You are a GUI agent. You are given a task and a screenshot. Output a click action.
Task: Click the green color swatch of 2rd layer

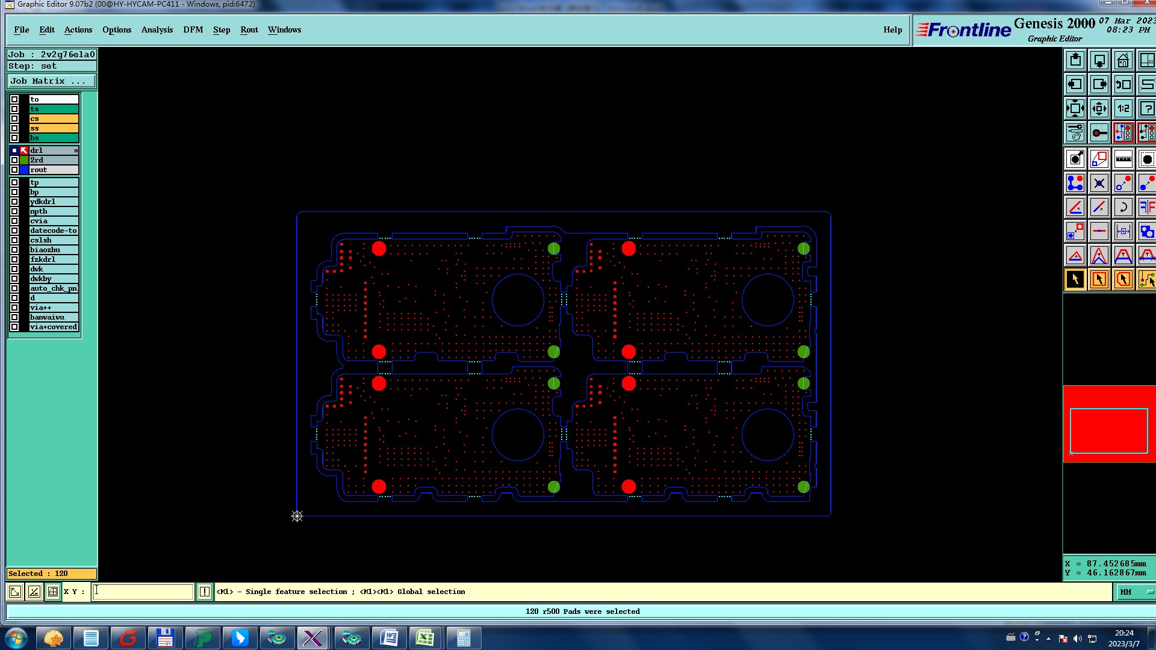24,160
